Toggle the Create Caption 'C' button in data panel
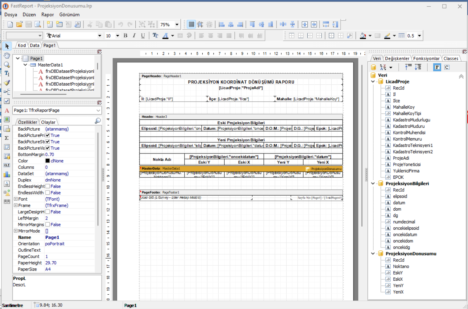This screenshot has height=309, width=468. (447, 67)
